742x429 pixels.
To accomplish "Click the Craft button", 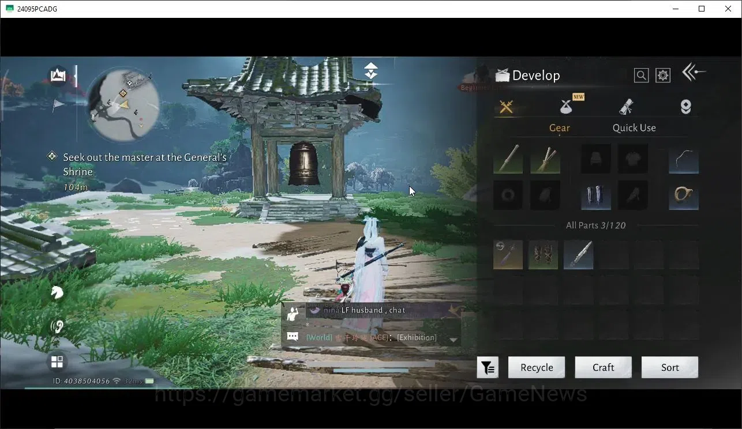I will tap(603, 367).
